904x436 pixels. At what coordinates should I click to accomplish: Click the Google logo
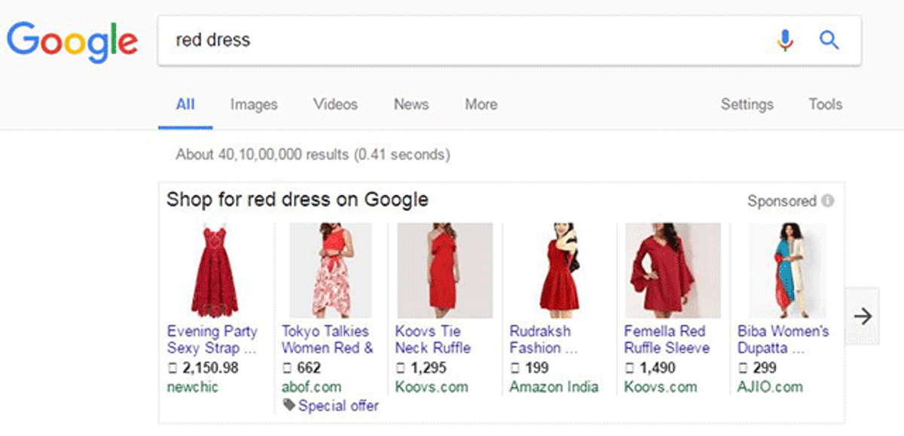[x=72, y=42]
